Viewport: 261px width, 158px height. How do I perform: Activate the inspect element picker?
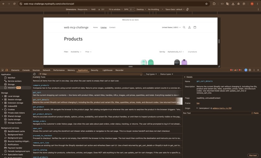coord(3,70)
